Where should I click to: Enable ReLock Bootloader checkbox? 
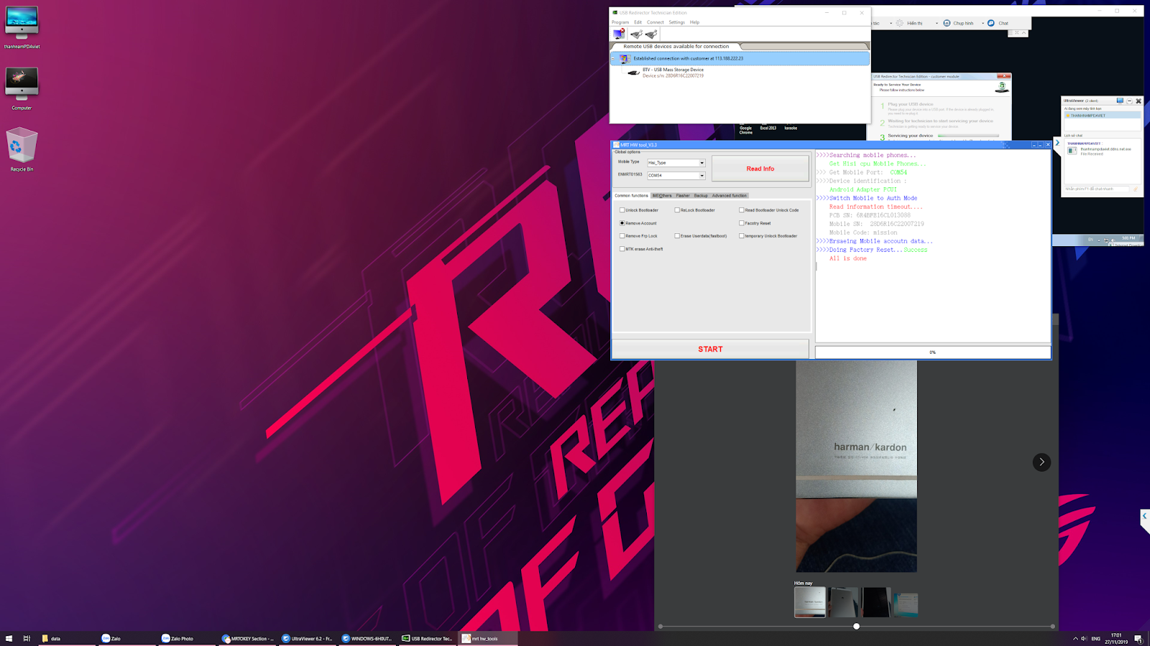coord(677,210)
